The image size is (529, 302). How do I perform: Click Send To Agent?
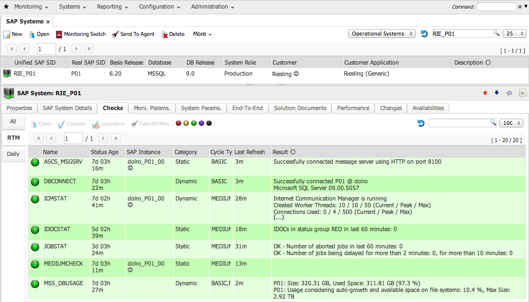pyautogui.click(x=133, y=34)
